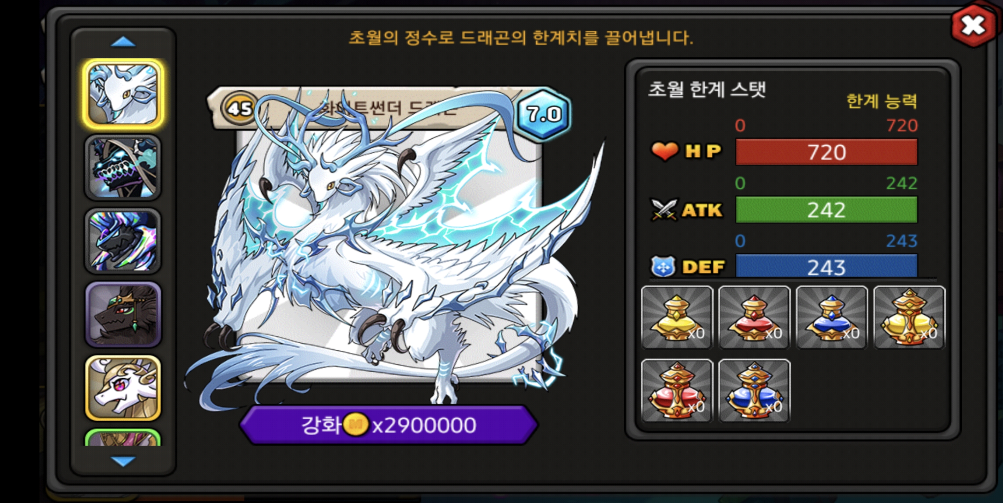The image size is (1003, 503).
Task: Use the large blue essence potion
Action: (754, 391)
